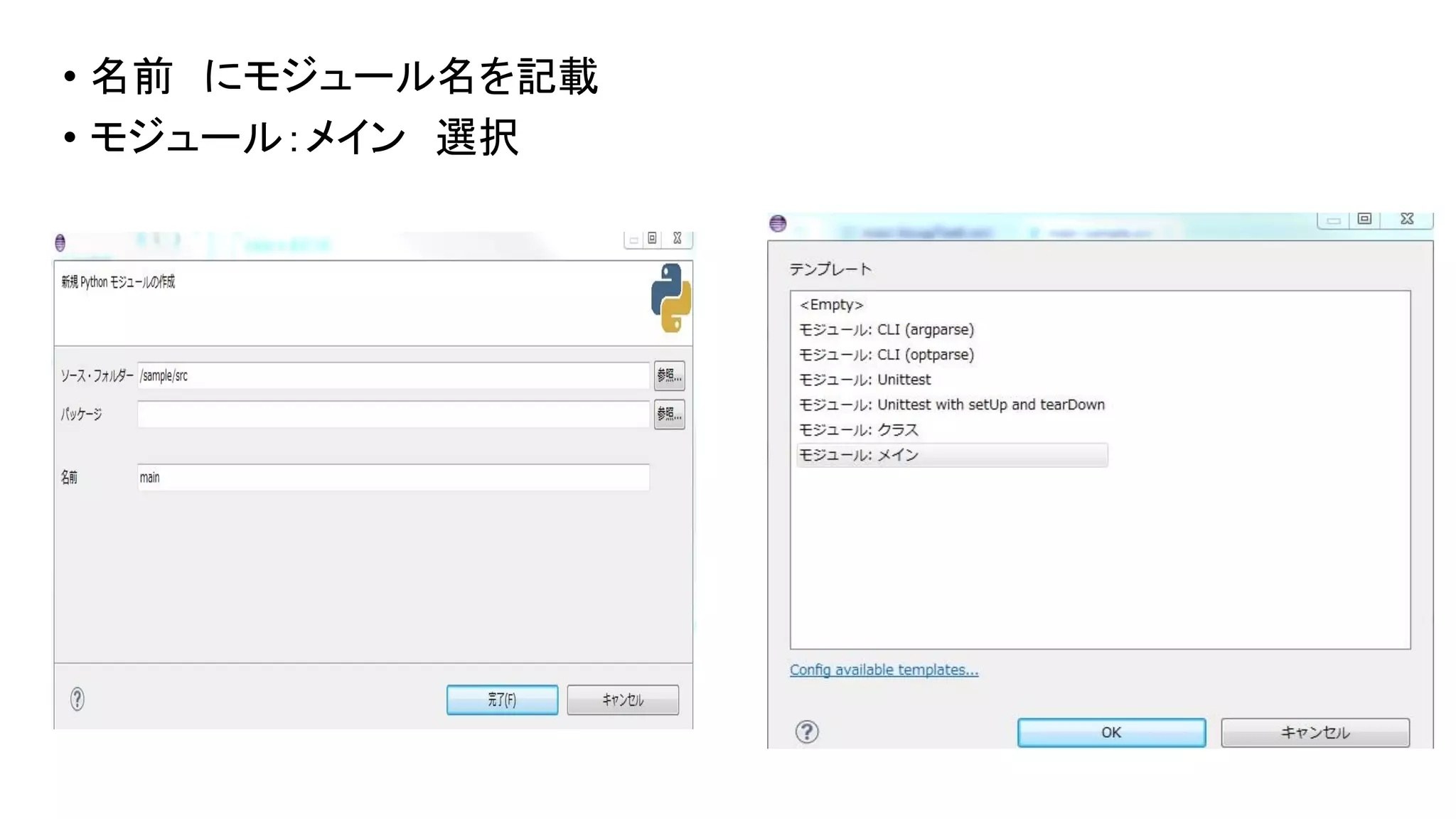The height and width of the screenshot is (819, 1456).
Task: Select the <Empty> template
Action: pyautogui.click(x=831, y=305)
